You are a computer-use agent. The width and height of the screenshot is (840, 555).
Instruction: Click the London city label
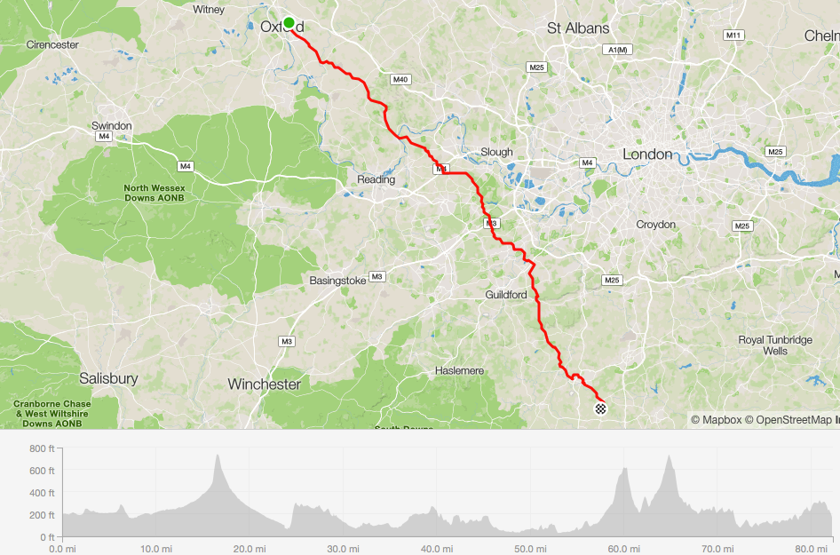click(647, 155)
